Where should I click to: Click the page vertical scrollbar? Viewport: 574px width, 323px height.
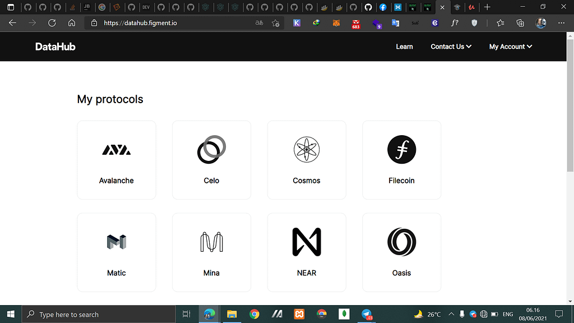point(570,105)
